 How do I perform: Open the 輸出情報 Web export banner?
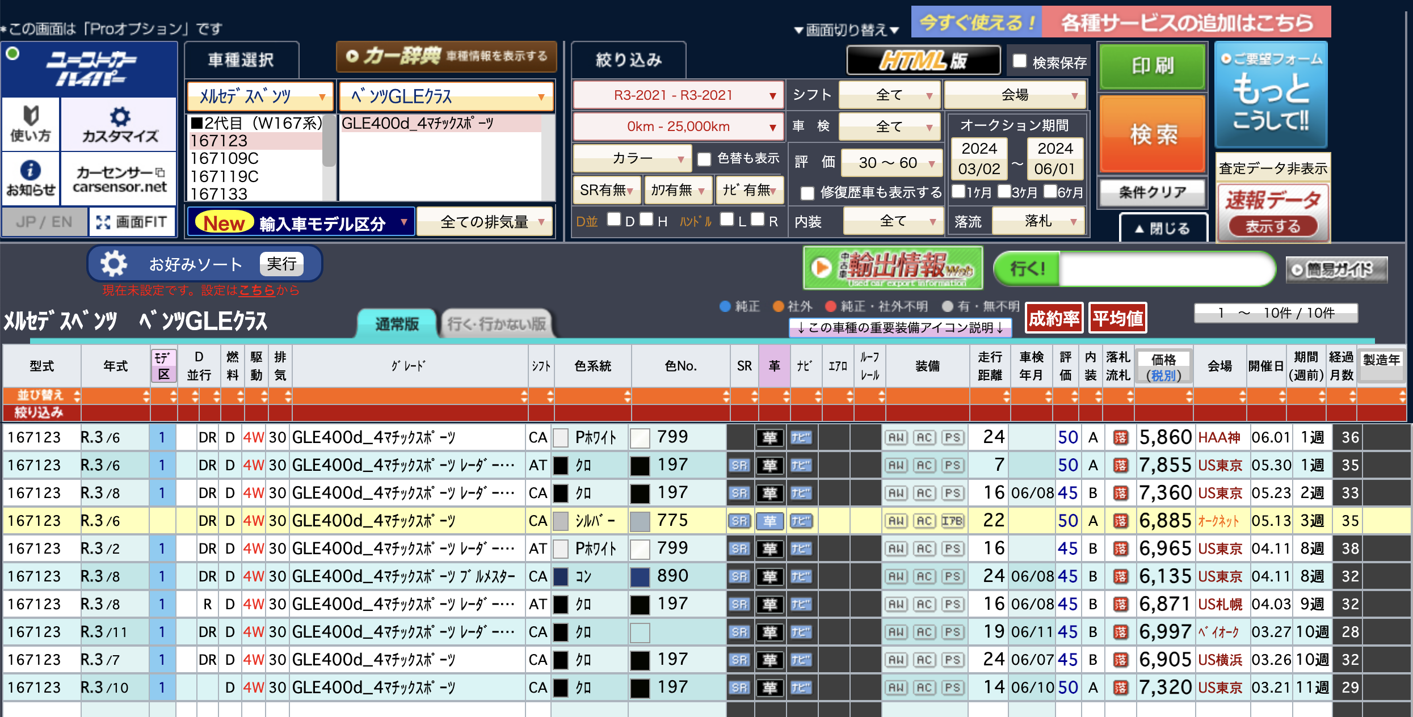coord(893,268)
